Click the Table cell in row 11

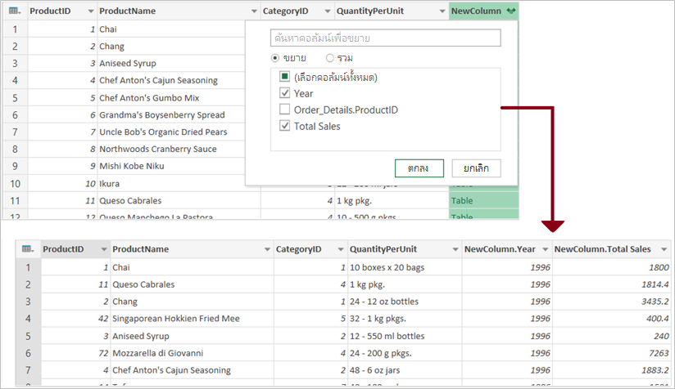pos(484,200)
